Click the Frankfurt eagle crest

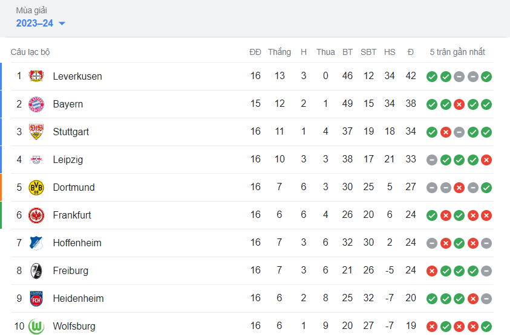point(36,215)
